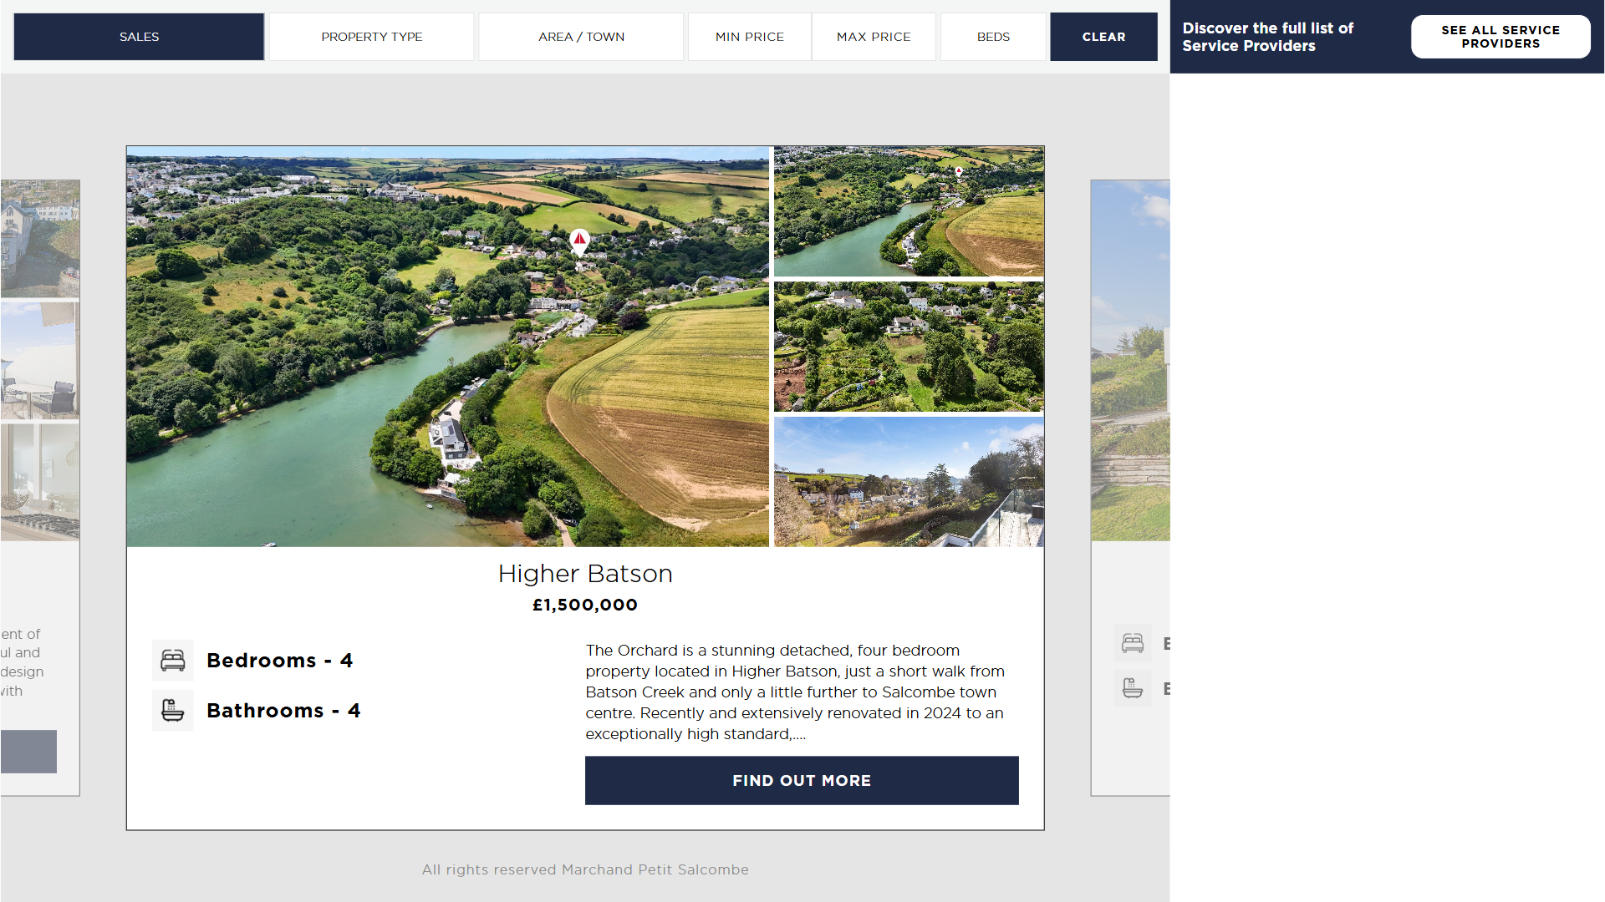This screenshot has height=902, width=1605.
Task: Open the Higher Batson property title
Action: tap(585, 574)
